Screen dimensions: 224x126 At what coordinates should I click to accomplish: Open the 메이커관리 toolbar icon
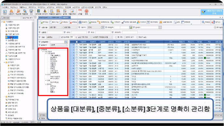click(152, 22)
